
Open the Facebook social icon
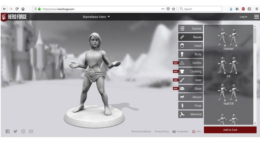(x=8, y=131)
